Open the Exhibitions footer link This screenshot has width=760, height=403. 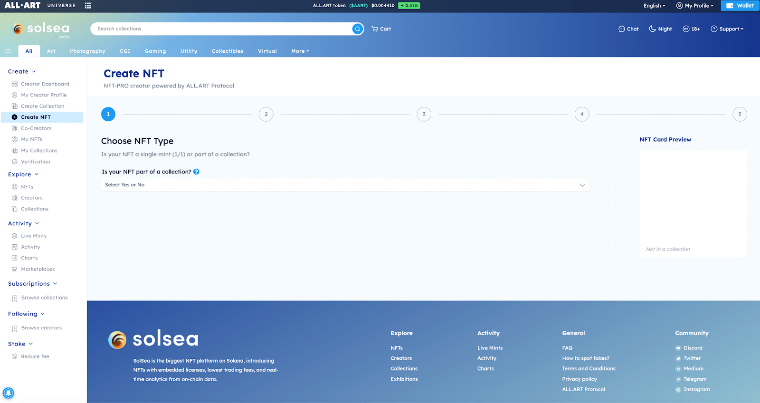(404, 379)
